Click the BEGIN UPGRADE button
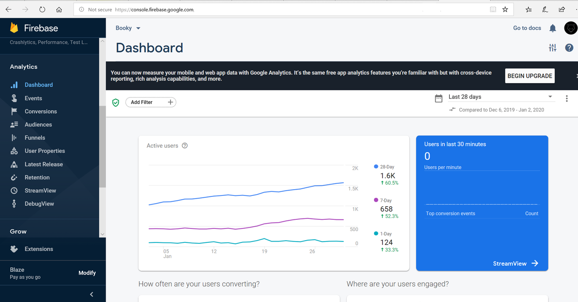Image resolution: width=578 pixels, height=302 pixels. pyautogui.click(x=530, y=76)
